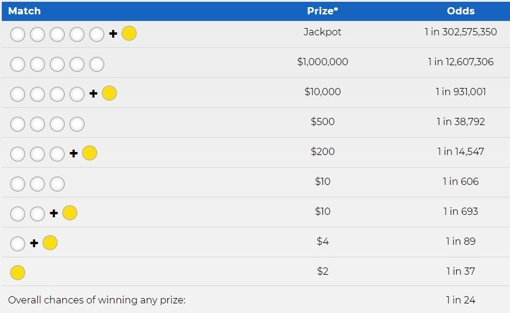Click the yellow ball in the $10,000 row
The image size is (510, 313).
coord(109,93)
